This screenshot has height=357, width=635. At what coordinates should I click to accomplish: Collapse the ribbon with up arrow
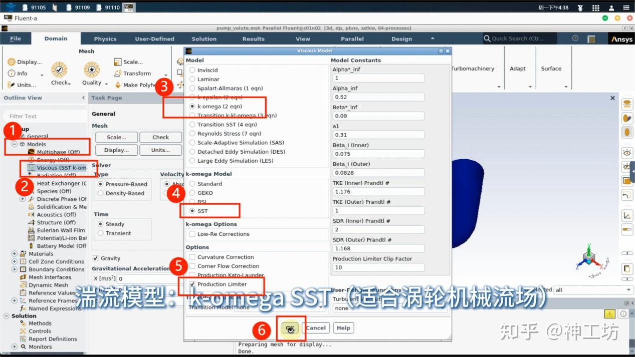click(433, 39)
